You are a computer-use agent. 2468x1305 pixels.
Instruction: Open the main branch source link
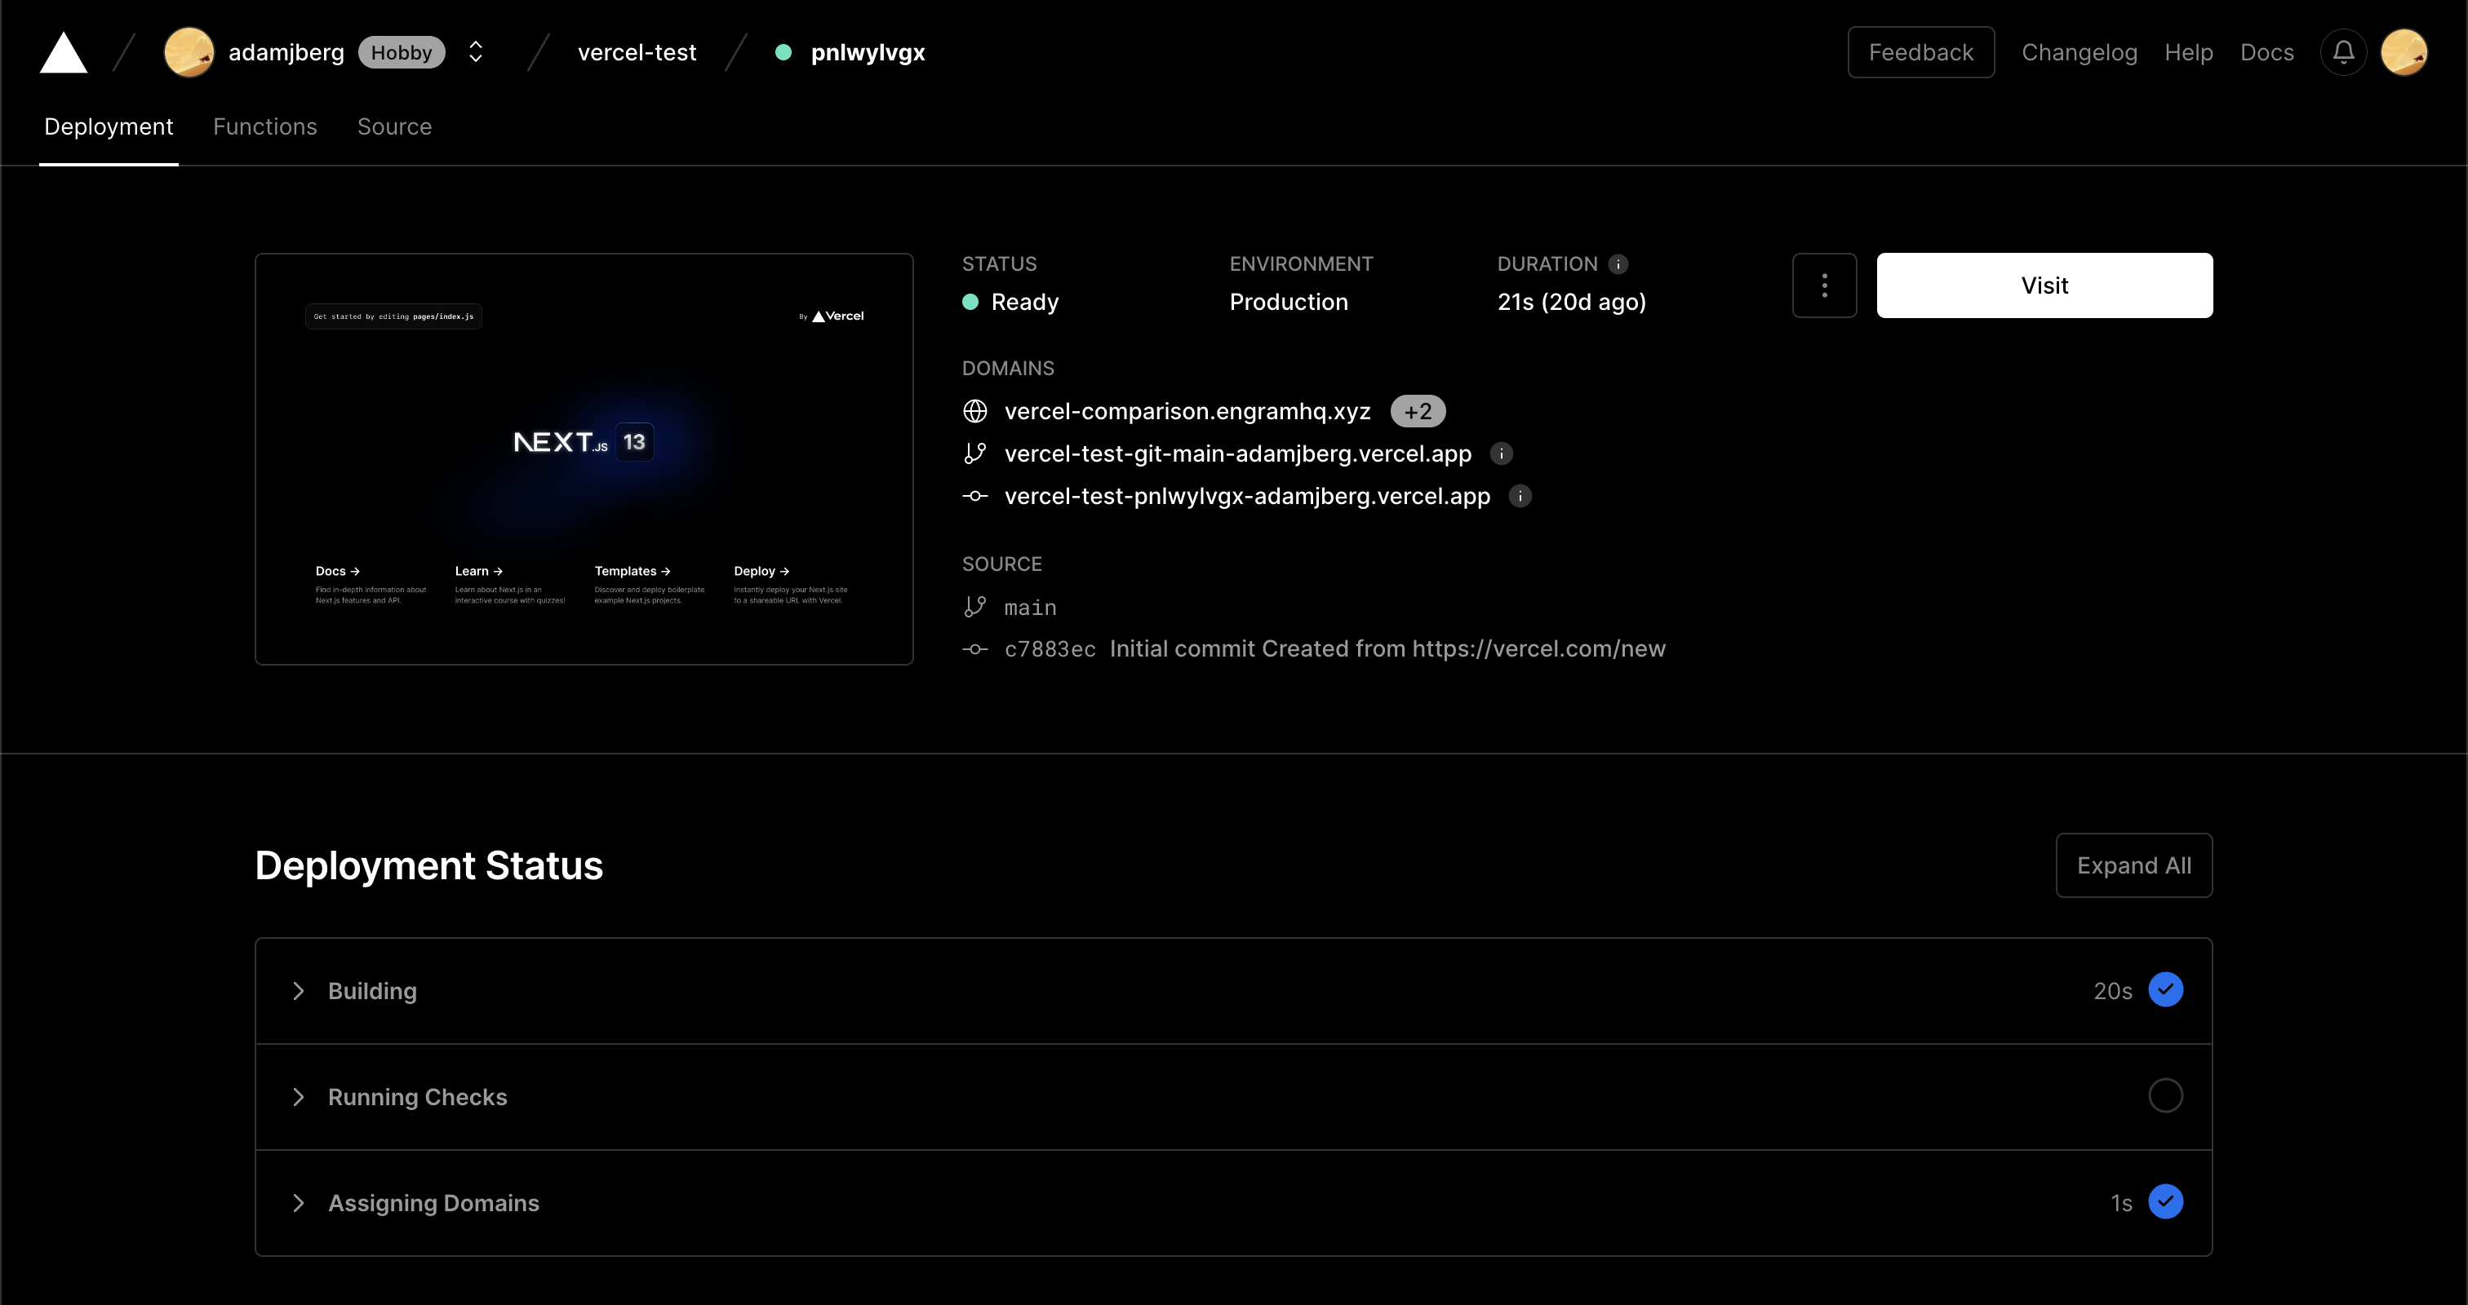coord(1030,608)
